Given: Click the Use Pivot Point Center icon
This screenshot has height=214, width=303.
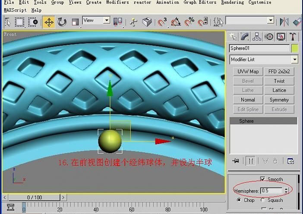Looking at the screenshot, I should (118, 22).
